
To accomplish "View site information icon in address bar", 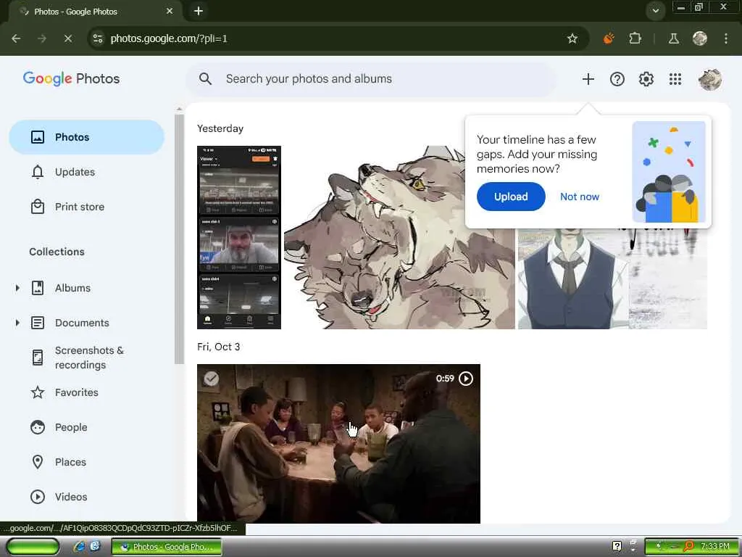I will 98,38.
